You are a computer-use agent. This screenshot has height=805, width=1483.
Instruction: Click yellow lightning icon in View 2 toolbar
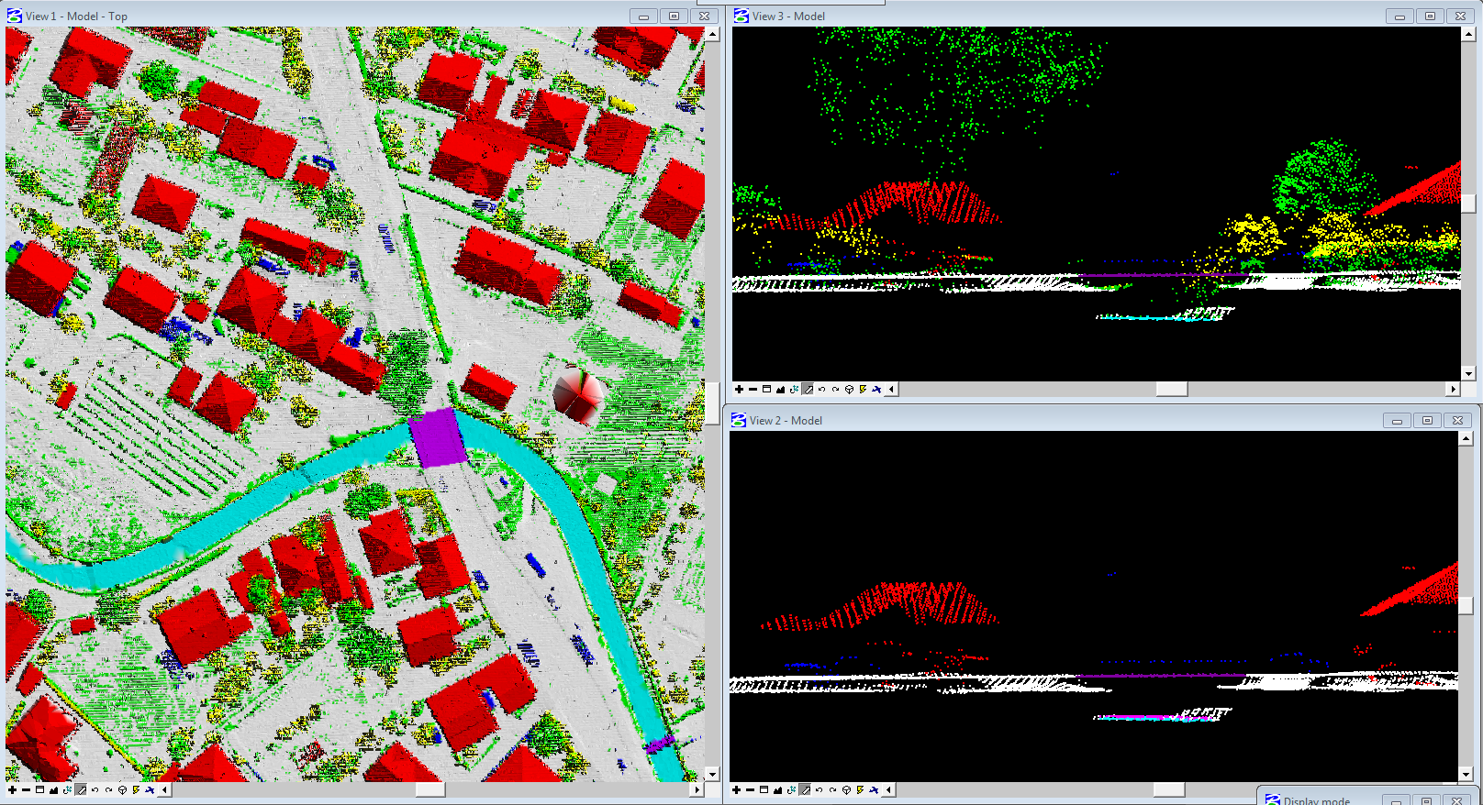tap(860, 789)
